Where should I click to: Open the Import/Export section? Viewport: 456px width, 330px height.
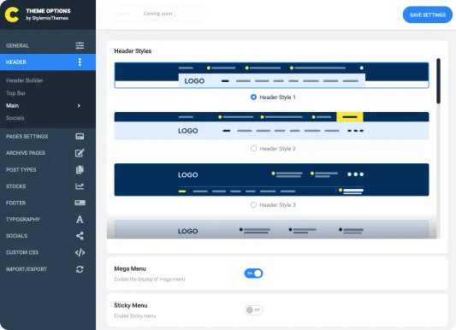pos(48,269)
